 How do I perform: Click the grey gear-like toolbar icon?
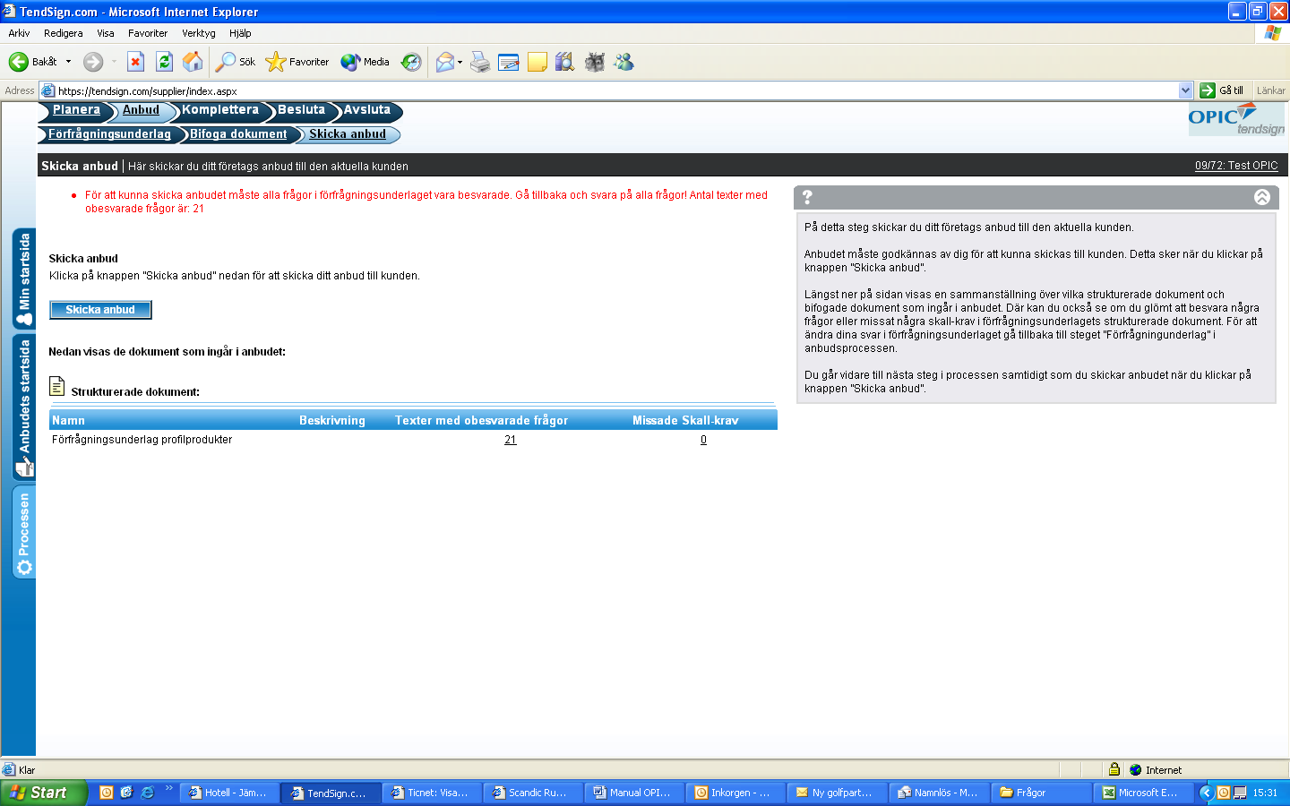pyautogui.click(x=594, y=62)
